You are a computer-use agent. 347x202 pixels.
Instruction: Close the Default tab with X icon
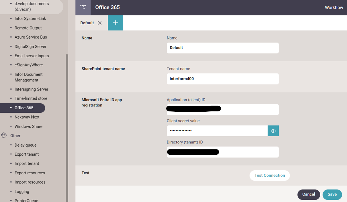[100, 23]
